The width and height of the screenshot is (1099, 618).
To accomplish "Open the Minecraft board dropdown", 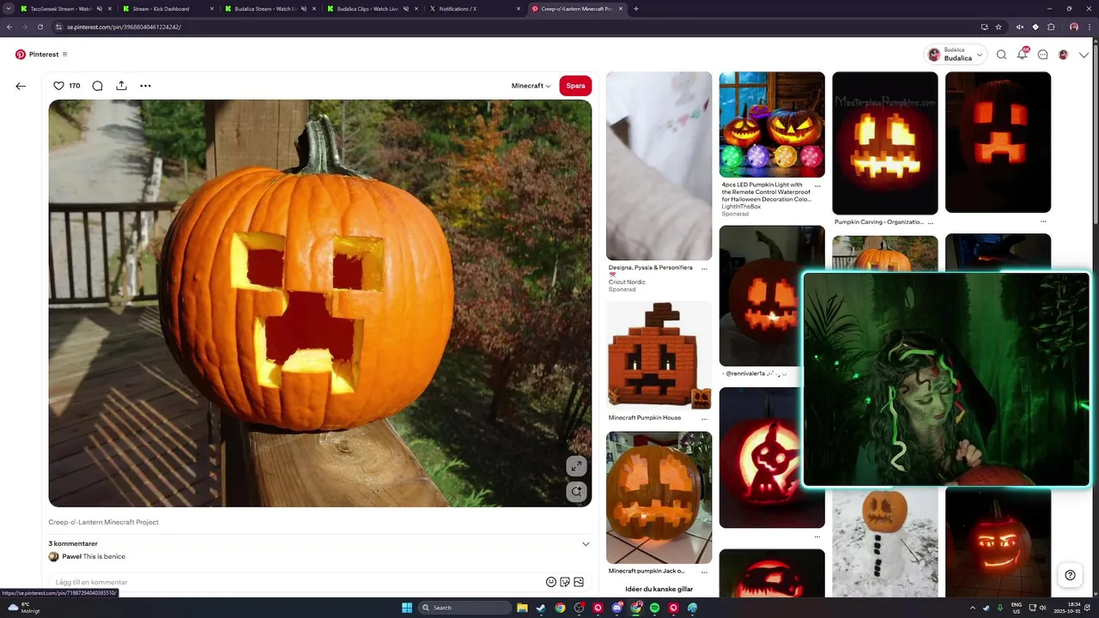I will 531,86.
